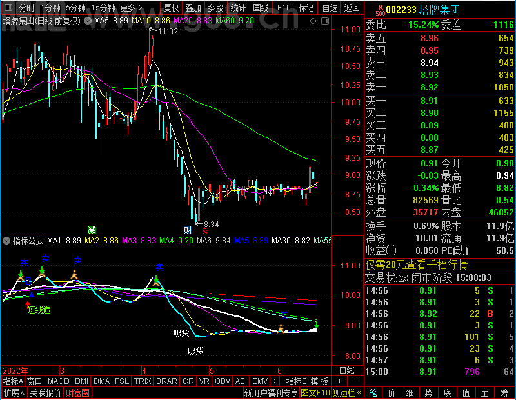516x400 pixels.
Task: Click the 卖一 ask price 8.92
Action: pos(429,87)
